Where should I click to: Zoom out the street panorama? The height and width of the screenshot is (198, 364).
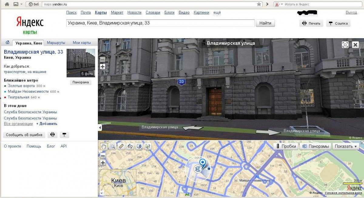(103, 60)
